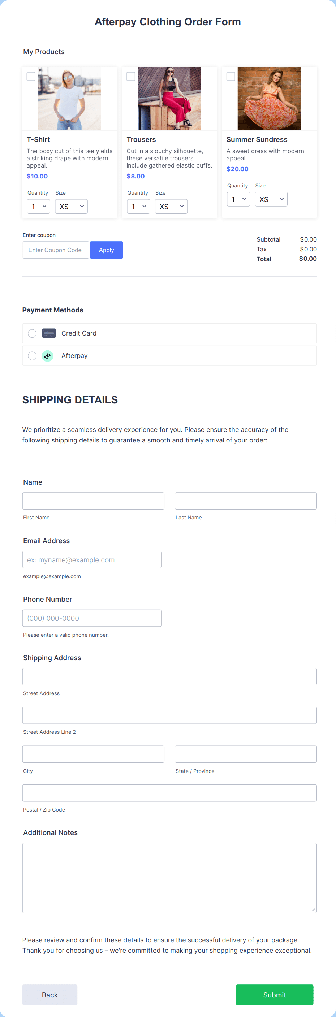
Task: Open the Summer Sundress size dropdown
Action: pyautogui.click(x=271, y=199)
